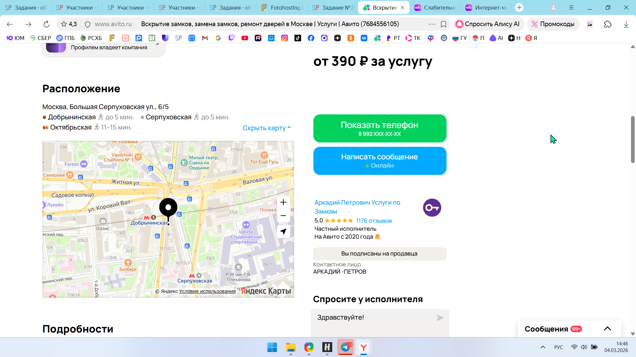Open a new browser tab
The width and height of the screenshot is (636, 357).
(519, 8)
